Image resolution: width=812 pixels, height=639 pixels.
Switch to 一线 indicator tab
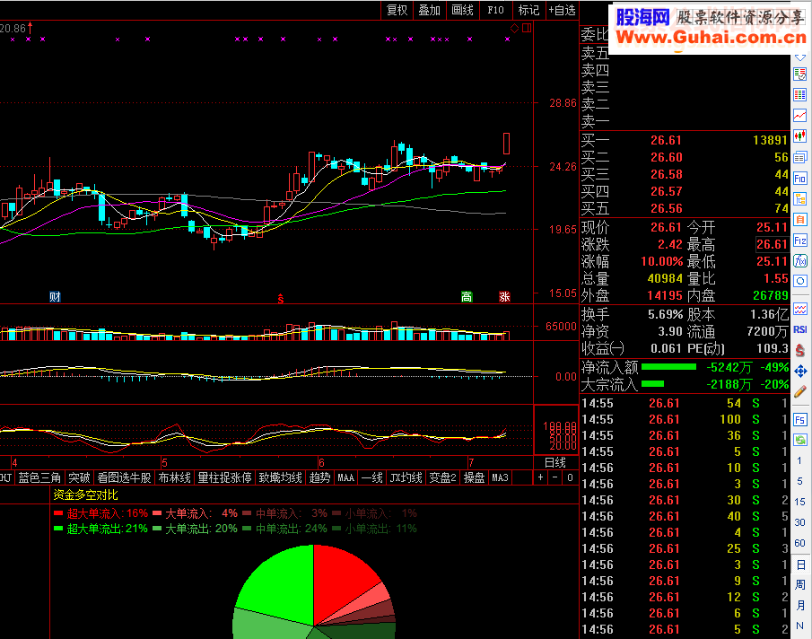pyautogui.click(x=371, y=477)
